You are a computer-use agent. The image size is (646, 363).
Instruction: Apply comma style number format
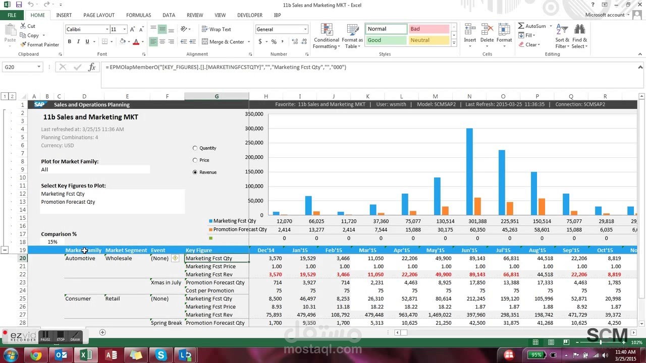pyautogui.click(x=282, y=42)
